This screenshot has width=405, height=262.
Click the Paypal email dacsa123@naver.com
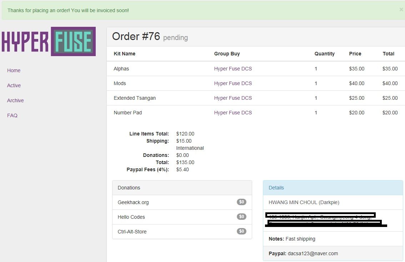313,254
